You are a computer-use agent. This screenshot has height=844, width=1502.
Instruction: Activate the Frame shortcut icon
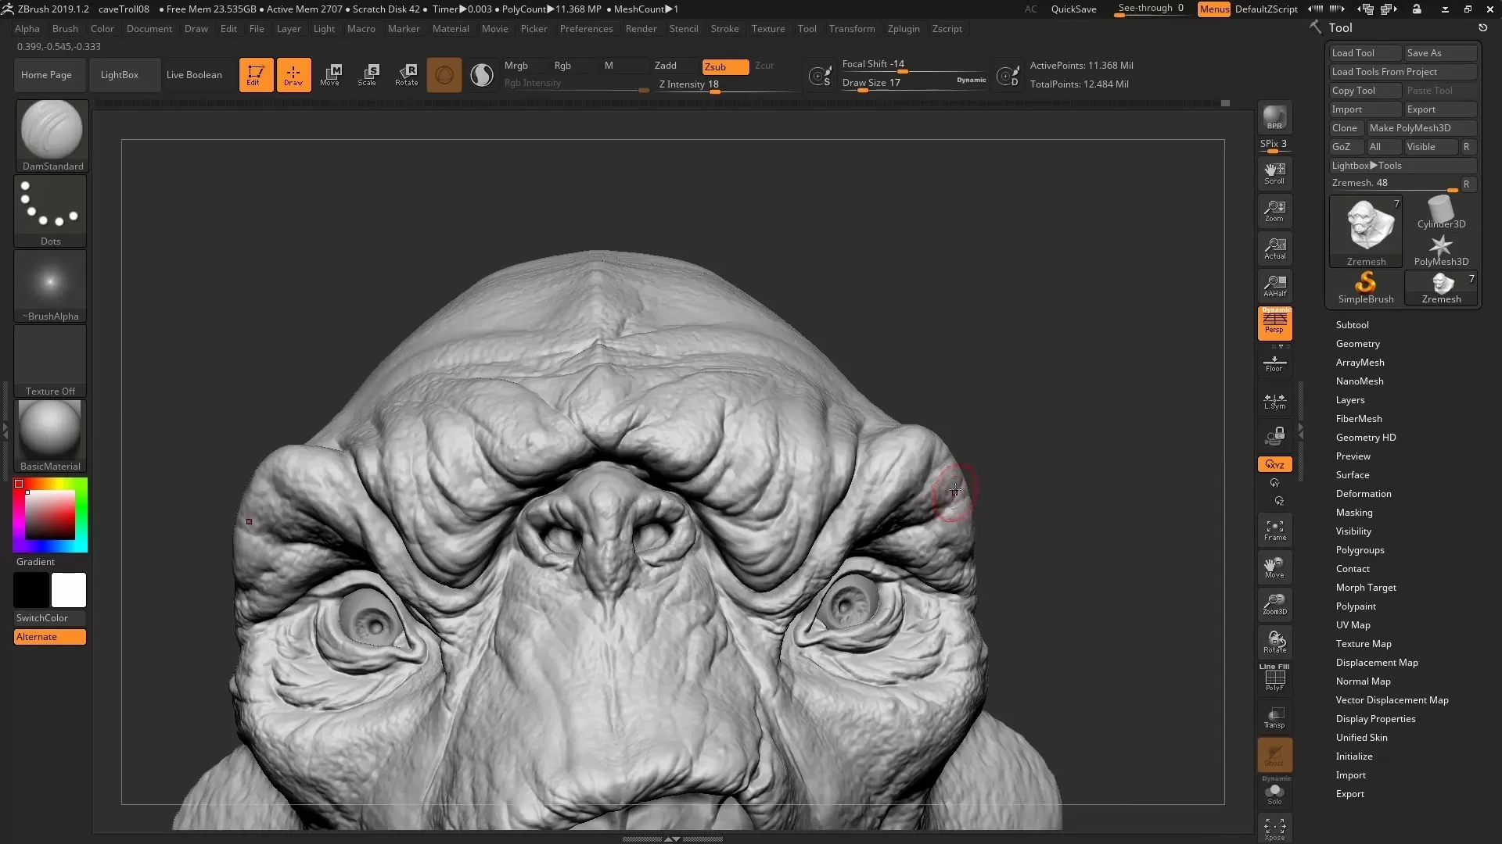click(1274, 530)
